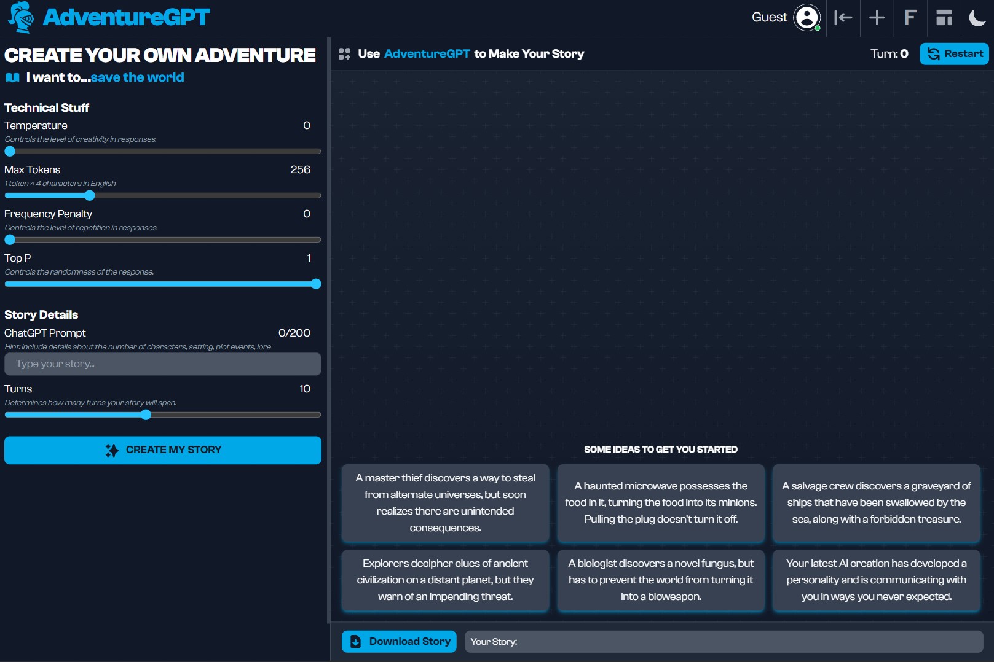This screenshot has height=662, width=994.
Task: Choose the explorers ancient civilization idea
Action: [446, 580]
